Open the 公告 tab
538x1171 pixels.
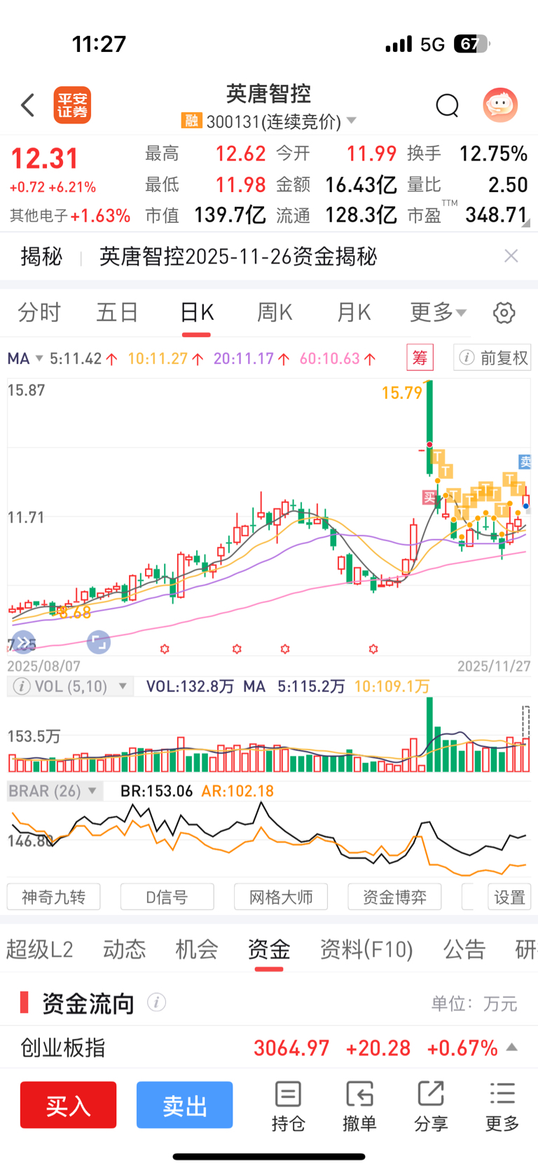tap(464, 949)
